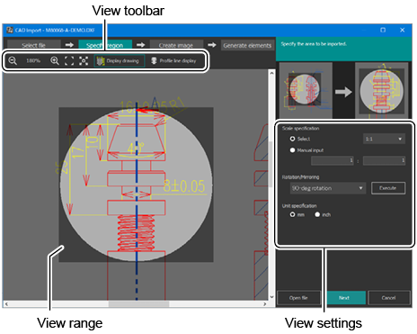The width and height of the screenshot is (417, 334).
Task: Choose the Manual input radio button
Action: pyautogui.click(x=292, y=150)
